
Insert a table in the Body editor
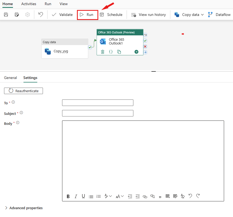(167, 196)
